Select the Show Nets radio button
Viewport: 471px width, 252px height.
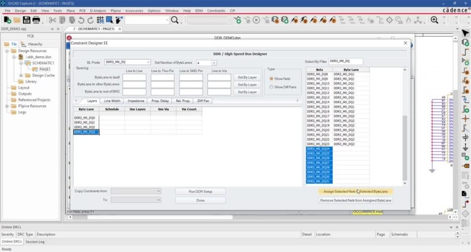(x=271, y=79)
